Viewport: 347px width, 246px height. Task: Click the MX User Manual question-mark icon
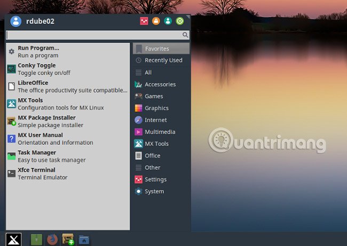[12, 138]
